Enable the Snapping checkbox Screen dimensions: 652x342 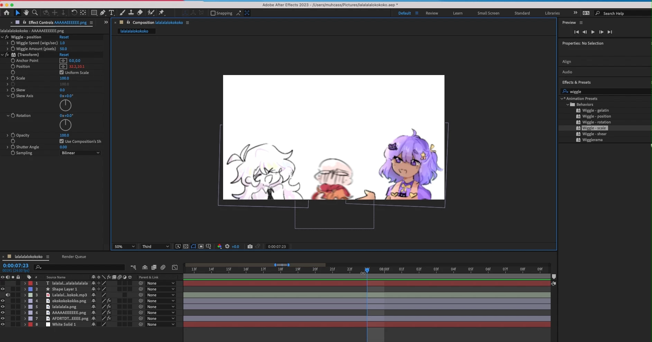tap(213, 13)
